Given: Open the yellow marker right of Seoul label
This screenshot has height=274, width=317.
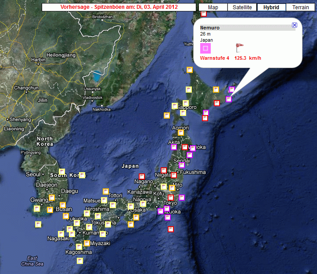Looking at the screenshot, I should pyautogui.click(x=62, y=172).
